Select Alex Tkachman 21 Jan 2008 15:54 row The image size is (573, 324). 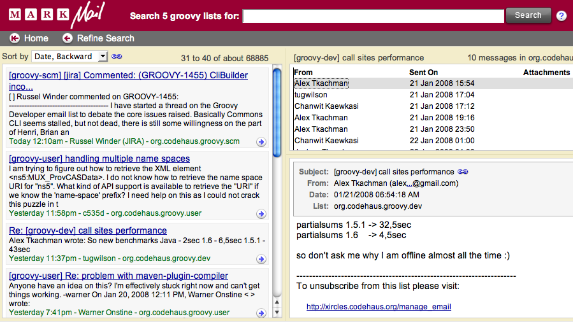tap(433, 83)
